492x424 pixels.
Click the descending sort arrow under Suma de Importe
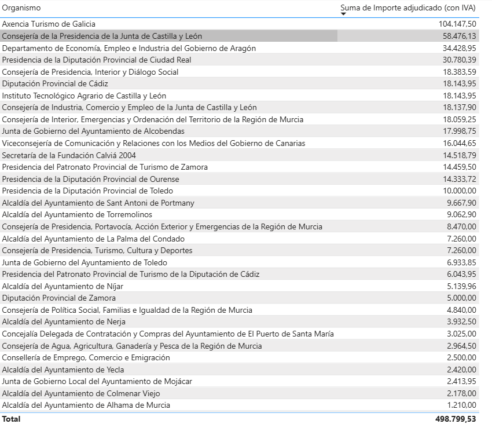[x=343, y=14]
